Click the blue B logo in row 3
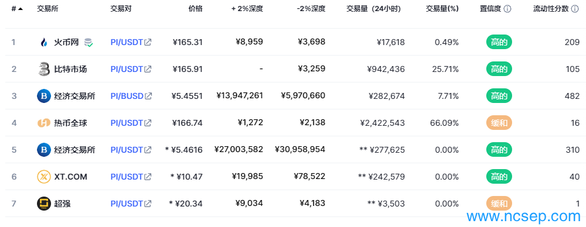This screenshot has width=586, height=227. pos(44,96)
